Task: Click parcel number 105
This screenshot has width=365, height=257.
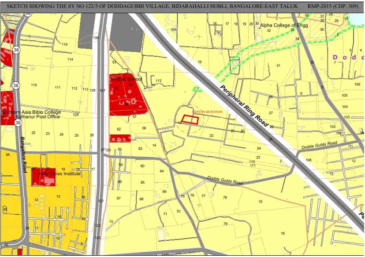Action: coord(345,95)
